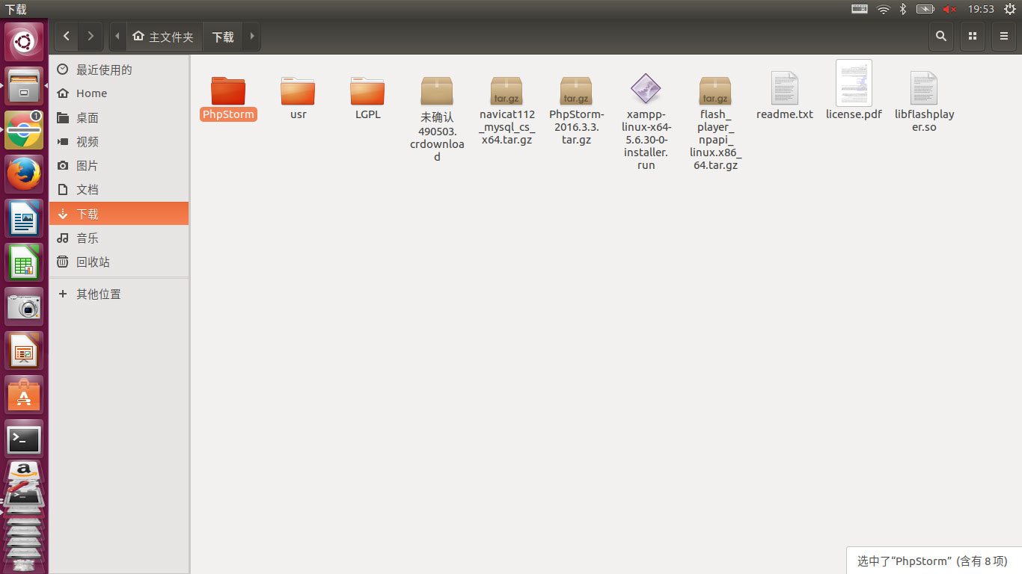The image size is (1022, 574).
Task: Open LibreOffice Writer from launcher
Action: tap(24, 218)
